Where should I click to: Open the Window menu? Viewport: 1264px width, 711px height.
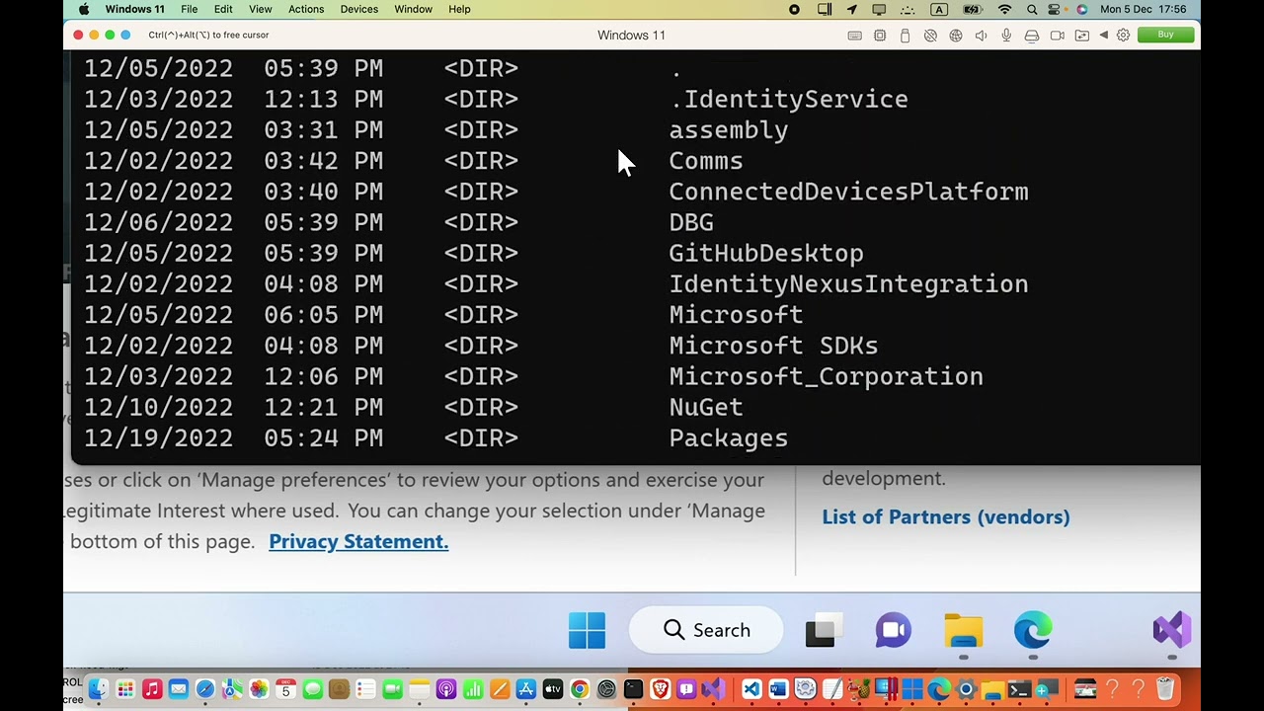413,9
